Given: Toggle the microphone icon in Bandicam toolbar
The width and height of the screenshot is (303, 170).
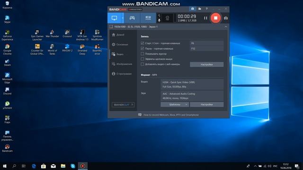Looking at the screenshot, I should point(159,20).
